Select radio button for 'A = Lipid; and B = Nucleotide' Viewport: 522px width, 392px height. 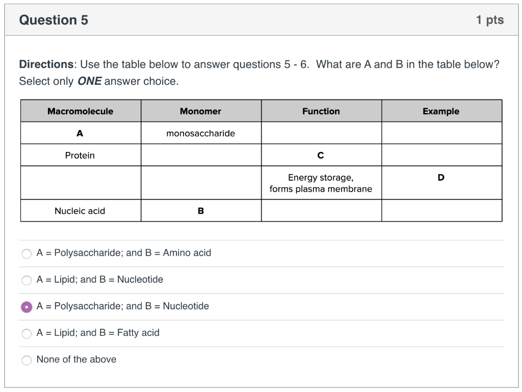pos(27,280)
